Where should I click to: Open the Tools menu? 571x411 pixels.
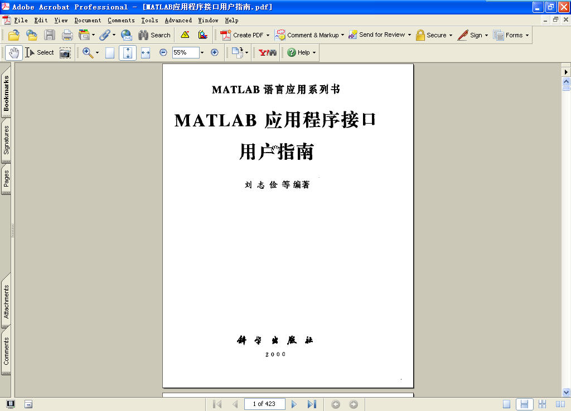point(149,21)
